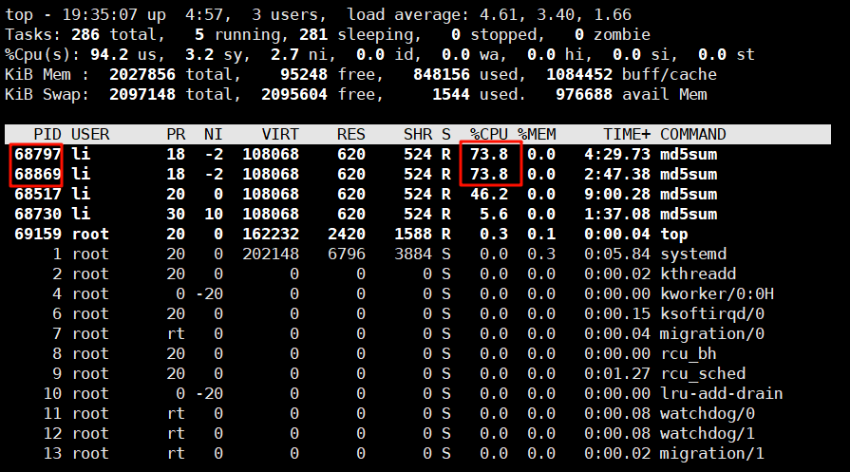Click the 976688 avail Mem value

coord(584,95)
